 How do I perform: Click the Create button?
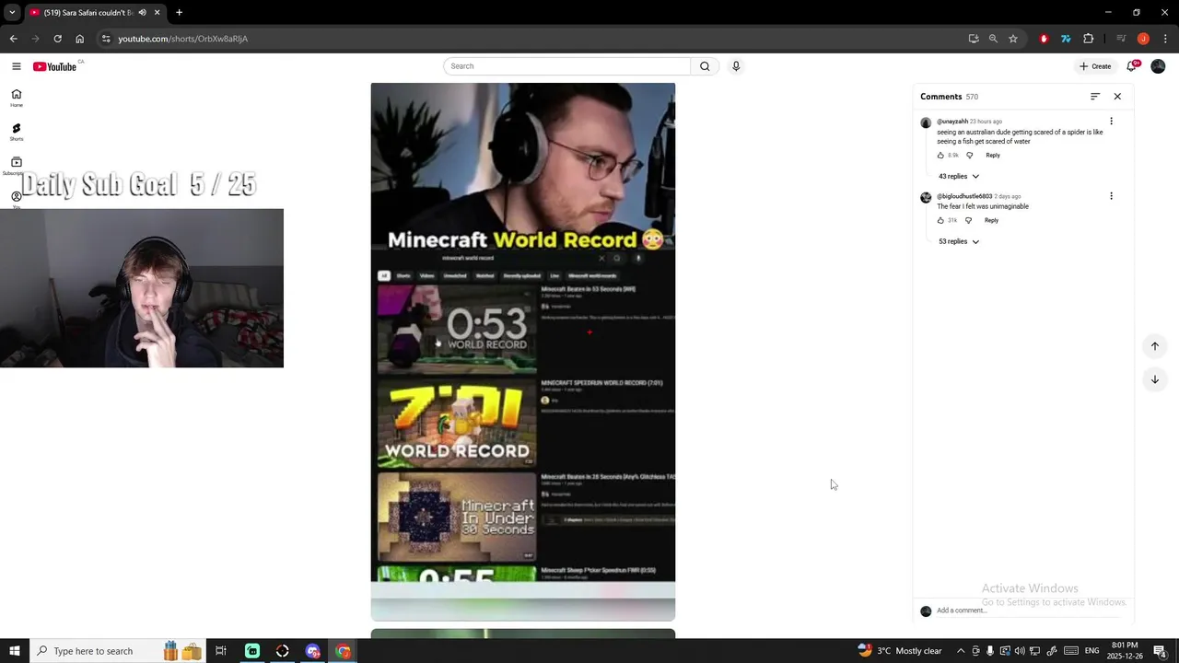click(x=1095, y=66)
